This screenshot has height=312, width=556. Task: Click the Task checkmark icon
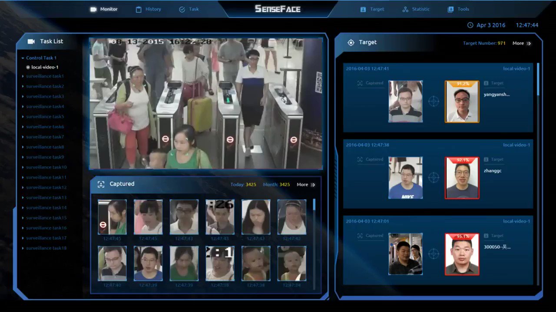point(182,9)
